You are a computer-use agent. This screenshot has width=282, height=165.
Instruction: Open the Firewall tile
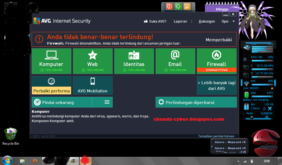coord(217,61)
